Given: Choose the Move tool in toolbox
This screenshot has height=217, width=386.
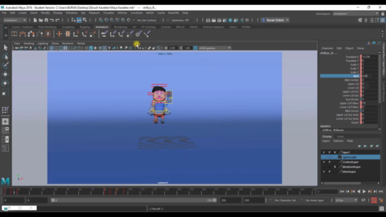Looking at the screenshot, I should [5, 74].
